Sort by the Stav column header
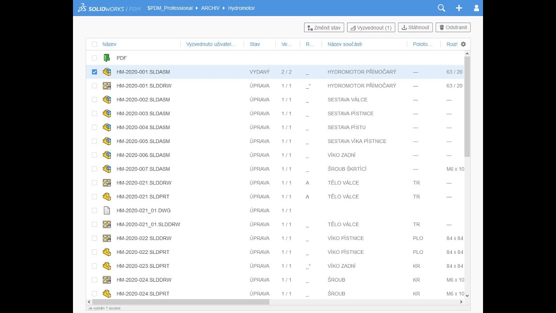 click(255, 44)
